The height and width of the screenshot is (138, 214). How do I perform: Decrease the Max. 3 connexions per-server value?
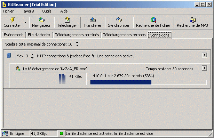pyautogui.click(x=32, y=58)
